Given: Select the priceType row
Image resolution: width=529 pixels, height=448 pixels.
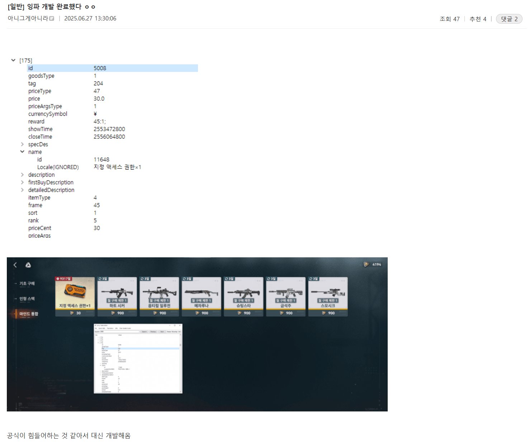Looking at the screenshot, I should click(113, 91).
